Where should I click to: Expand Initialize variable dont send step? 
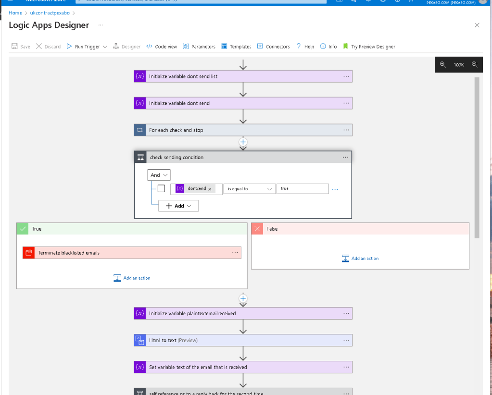pyautogui.click(x=243, y=103)
